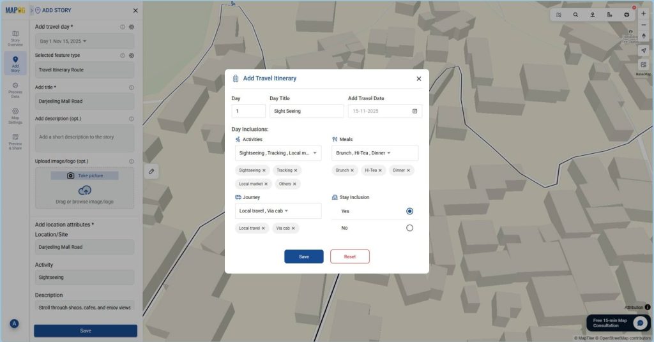This screenshot has width=654, height=342.
Task: Open the map layers tool in the top toolbar
Action: pos(558,15)
